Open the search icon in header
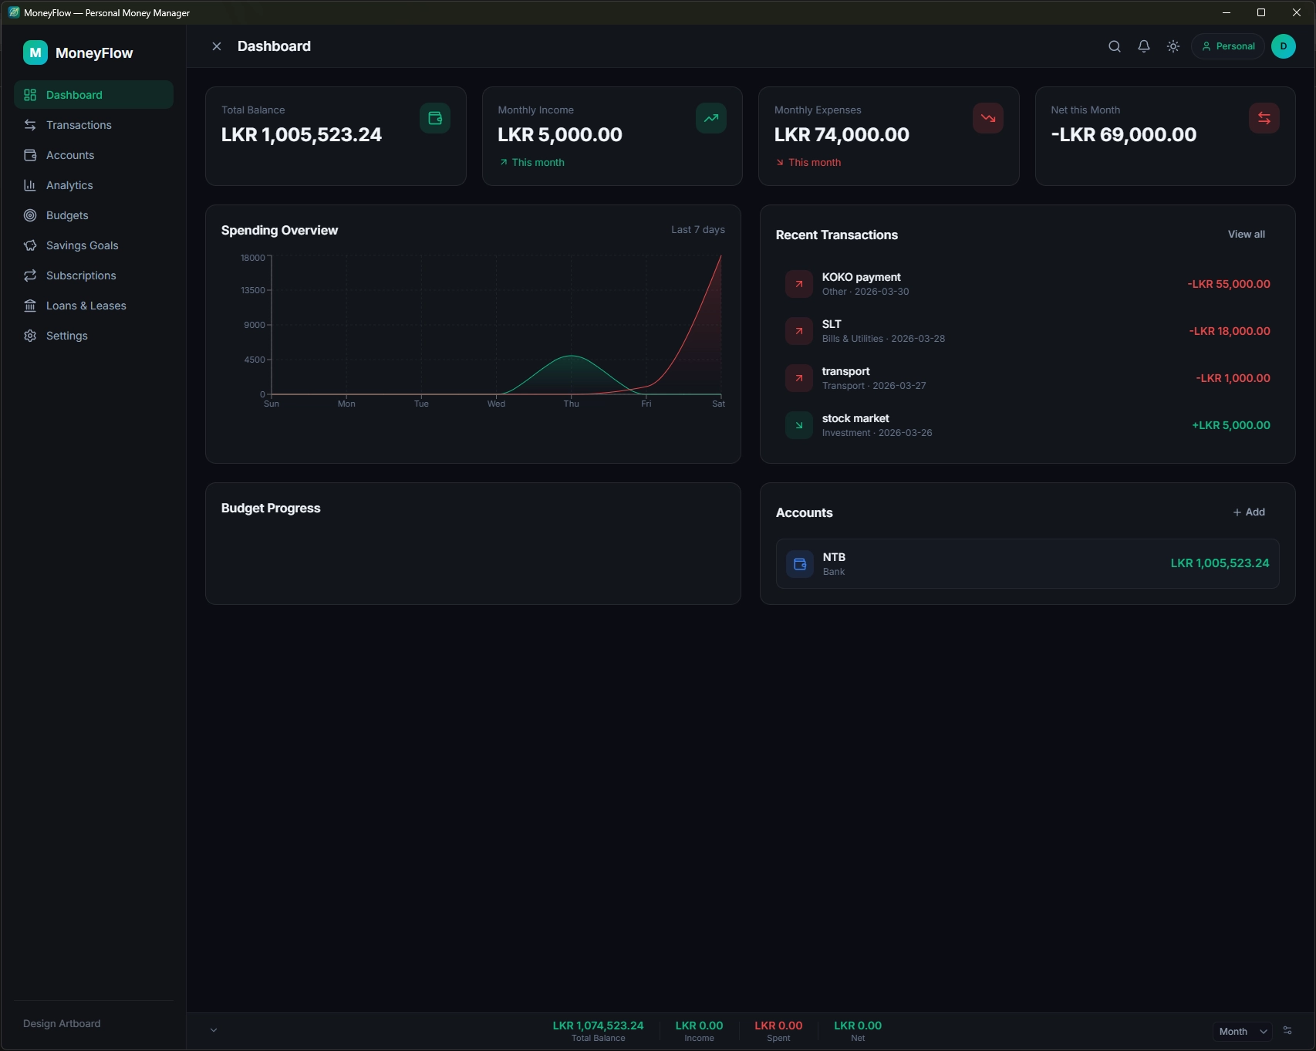Image resolution: width=1316 pixels, height=1051 pixels. (x=1114, y=46)
